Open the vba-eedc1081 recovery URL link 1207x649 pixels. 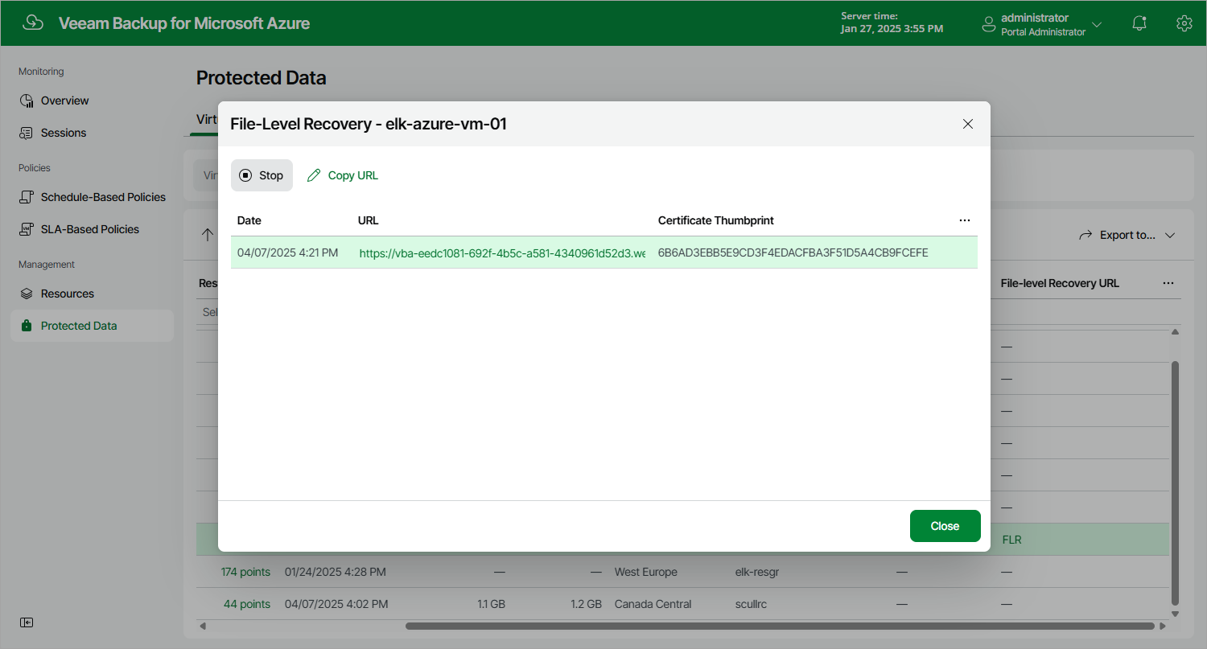coord(502,253)
